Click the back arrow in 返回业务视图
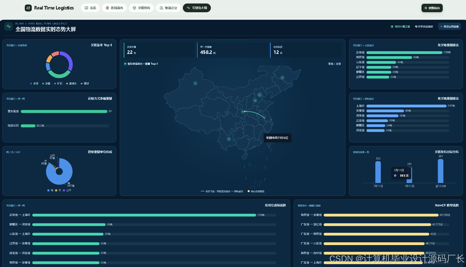This screenshot has width=466, height=267. (x=441, y=26)
